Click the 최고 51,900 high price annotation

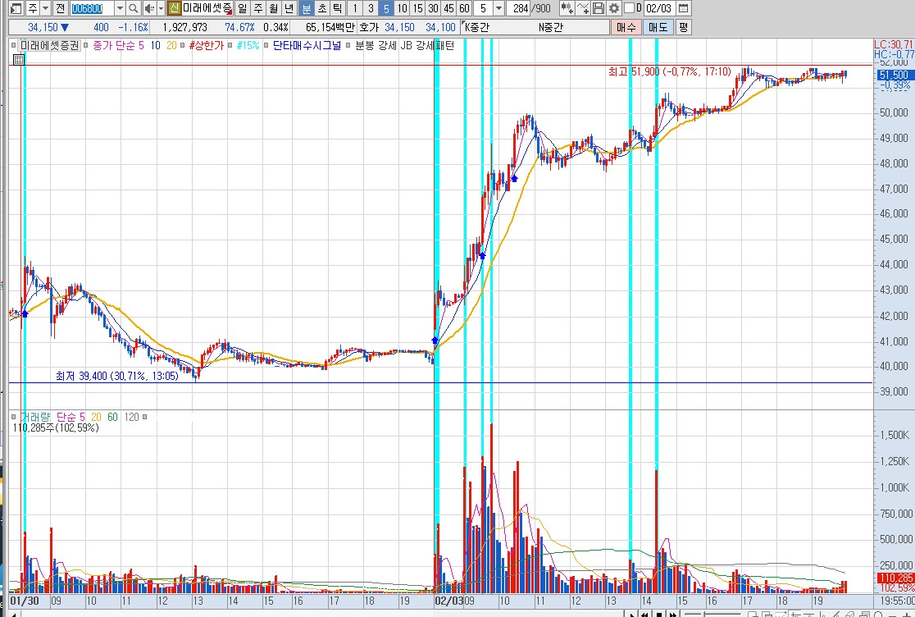click(x=669, y=72)
